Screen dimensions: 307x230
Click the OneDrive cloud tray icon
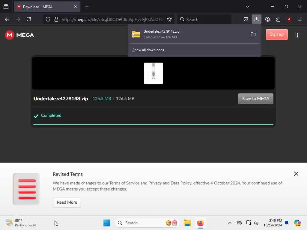(x=239, y=223)
